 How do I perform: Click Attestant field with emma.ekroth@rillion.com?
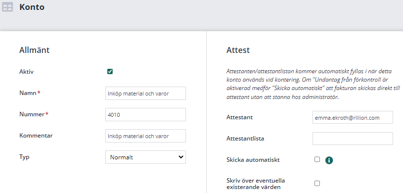tap(353, 117)
